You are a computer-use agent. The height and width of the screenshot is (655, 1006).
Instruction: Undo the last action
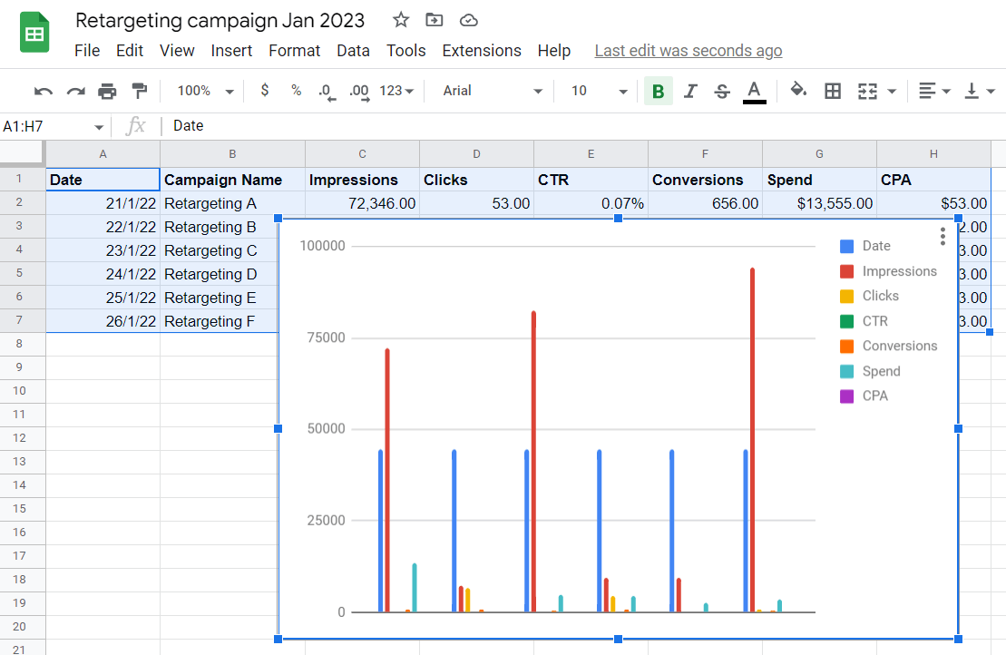[43, 91]
